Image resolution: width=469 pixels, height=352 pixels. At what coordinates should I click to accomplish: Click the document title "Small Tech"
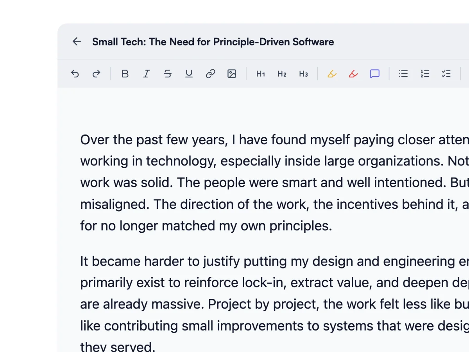(213, 42)
